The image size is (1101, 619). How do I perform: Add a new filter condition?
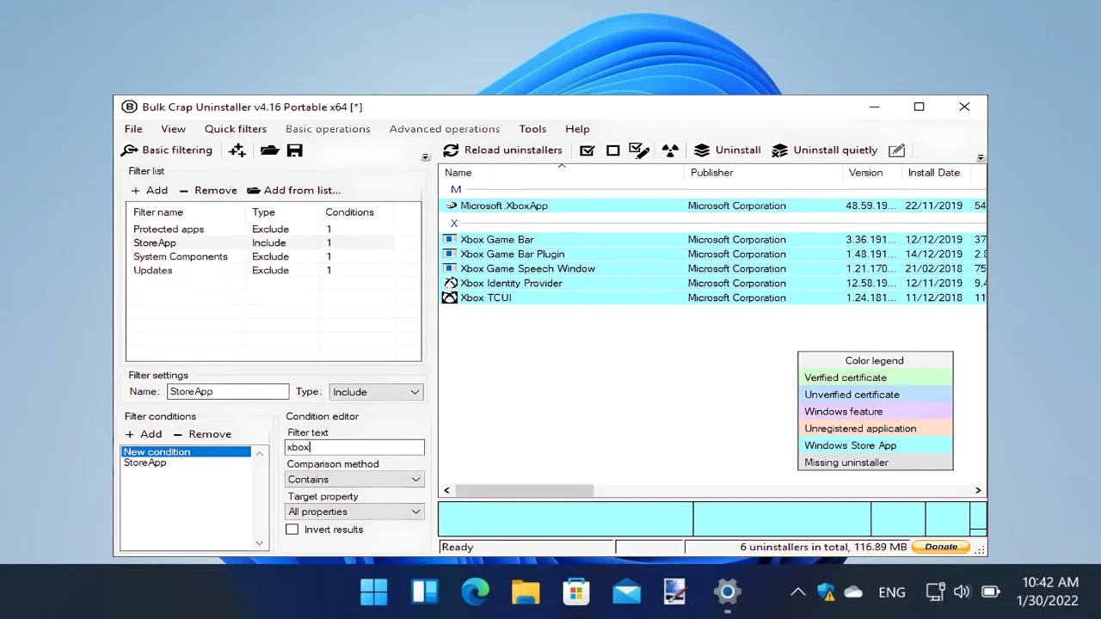pyautogui.click(x=144, y=434)
